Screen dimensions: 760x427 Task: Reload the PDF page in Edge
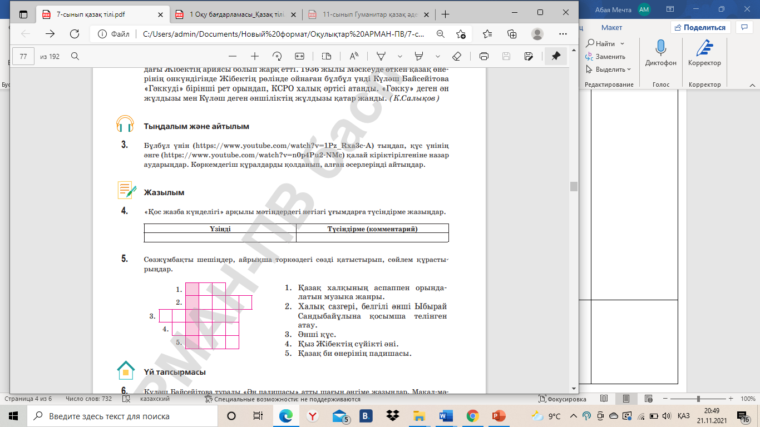pyautogui.click(x=74, y=34)
